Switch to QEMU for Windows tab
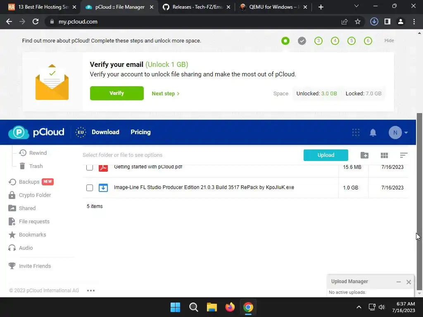 click(x=273, y=7)
